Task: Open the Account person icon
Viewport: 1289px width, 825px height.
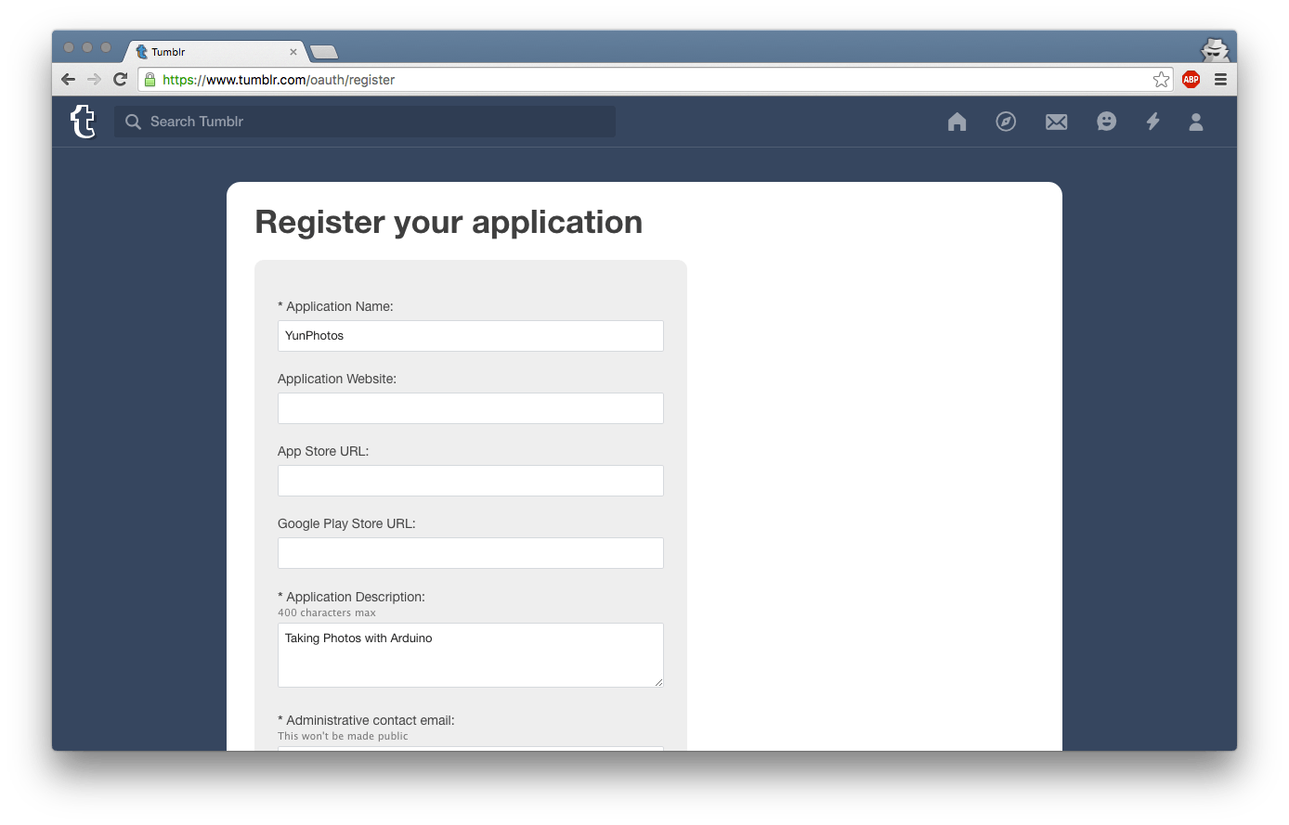Action: point(1196,122)
